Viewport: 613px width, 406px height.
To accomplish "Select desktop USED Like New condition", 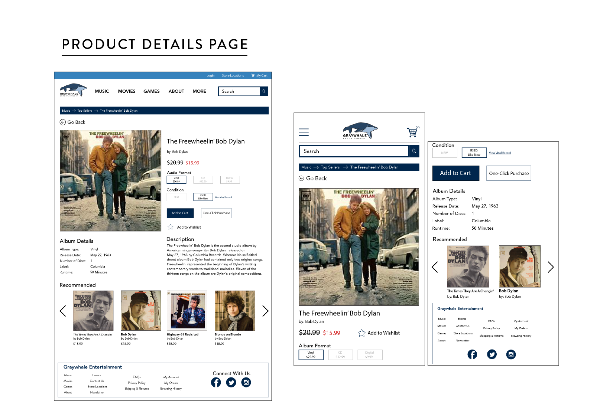I will (x=203, y=197).
